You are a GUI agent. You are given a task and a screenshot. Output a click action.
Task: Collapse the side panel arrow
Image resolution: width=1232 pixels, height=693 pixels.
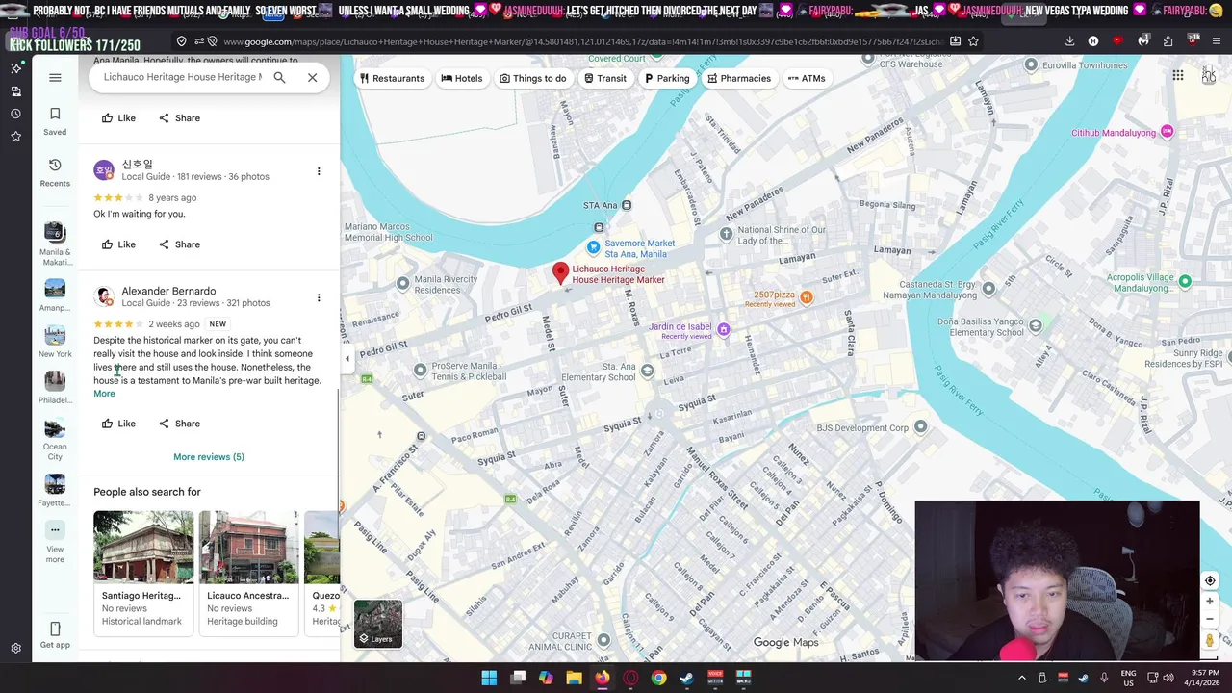(x=347, y=359)
